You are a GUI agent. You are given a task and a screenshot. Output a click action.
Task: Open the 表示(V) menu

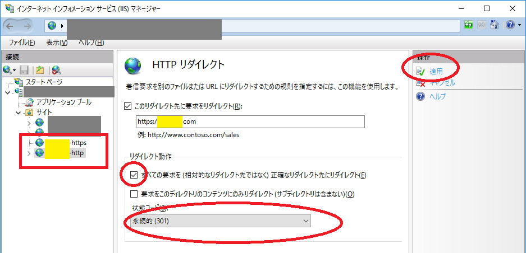[56, 43]
